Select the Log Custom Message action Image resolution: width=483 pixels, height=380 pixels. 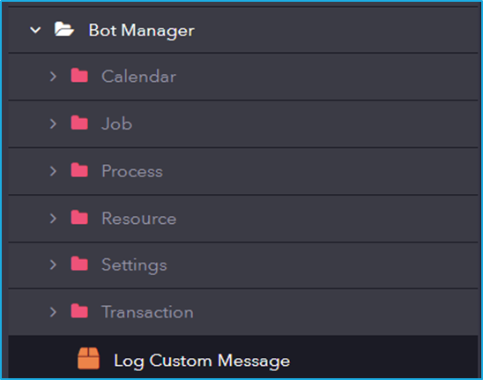[243, 357]
